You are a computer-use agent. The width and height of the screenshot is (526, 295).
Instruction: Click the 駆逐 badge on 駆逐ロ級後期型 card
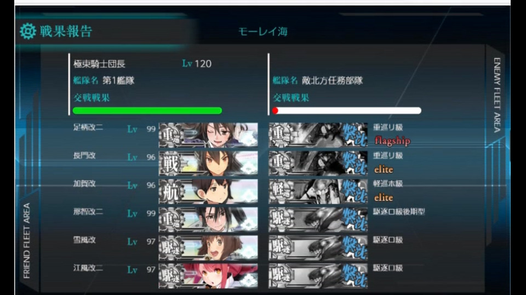(x=281, y=220)
